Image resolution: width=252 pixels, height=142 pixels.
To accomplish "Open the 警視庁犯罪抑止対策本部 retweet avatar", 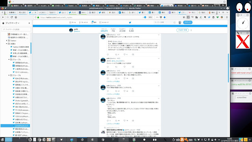I will point(103,132).
